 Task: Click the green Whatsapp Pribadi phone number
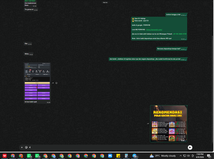180,34
